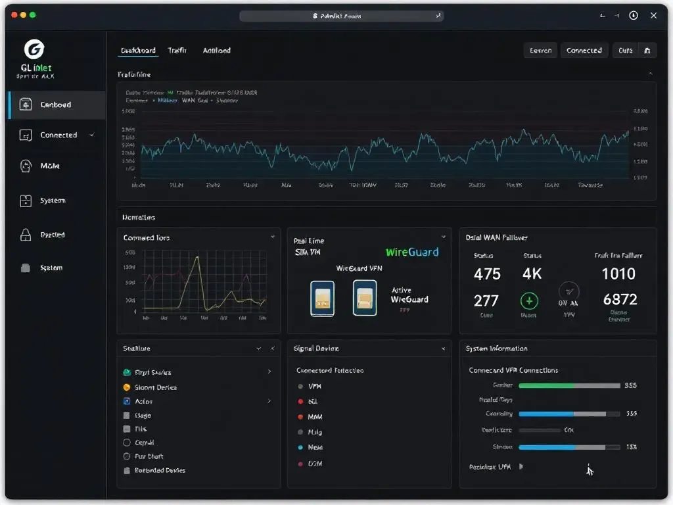Click the Cuts button

point(626,51)
